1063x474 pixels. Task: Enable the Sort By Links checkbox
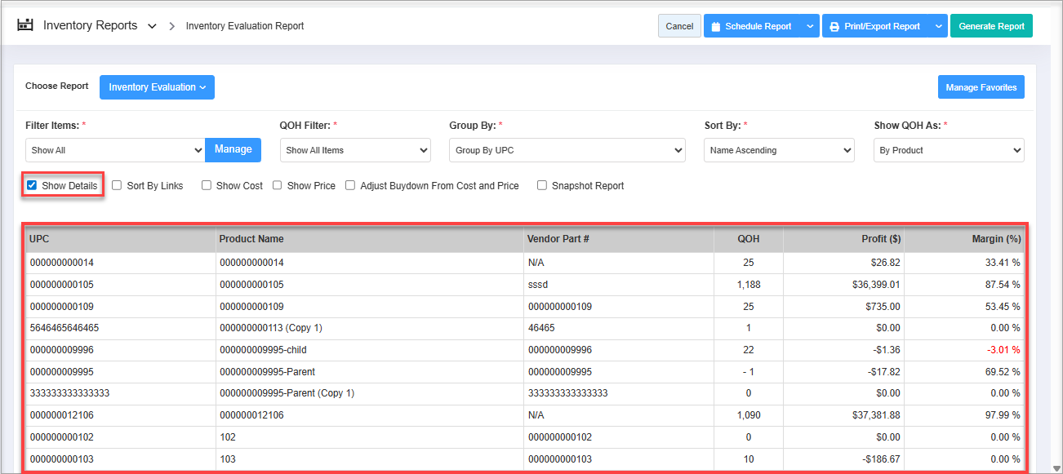tap(116, 186)
